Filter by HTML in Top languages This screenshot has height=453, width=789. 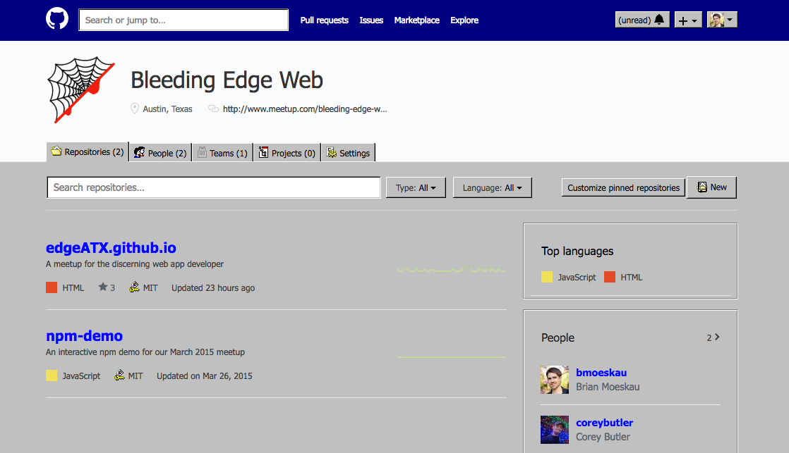point(631,277)
